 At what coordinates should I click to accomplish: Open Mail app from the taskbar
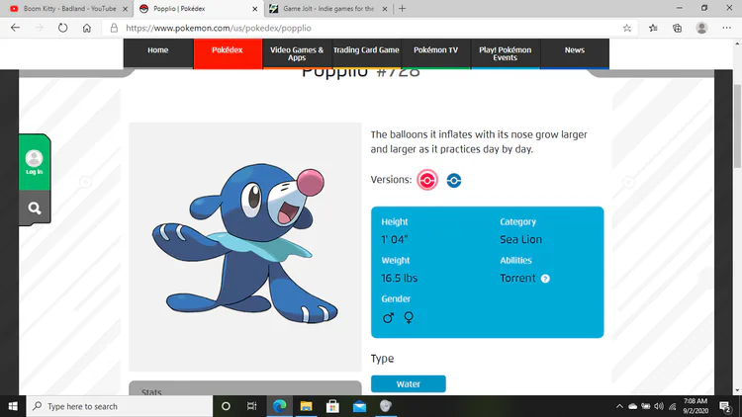point(360,406)
